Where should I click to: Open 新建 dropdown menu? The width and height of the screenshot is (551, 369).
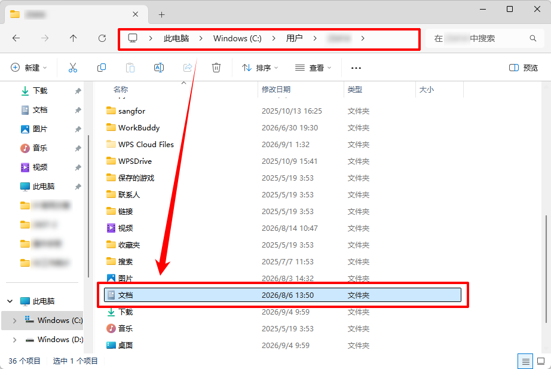coord(29,68)
